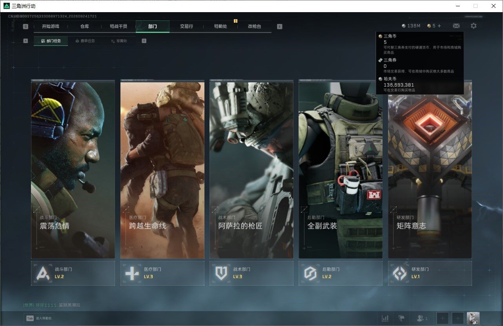503x326 pixels.
Task: Open the bar chart statistics icon
Action: pyautogui.click(x=385, y=318)
